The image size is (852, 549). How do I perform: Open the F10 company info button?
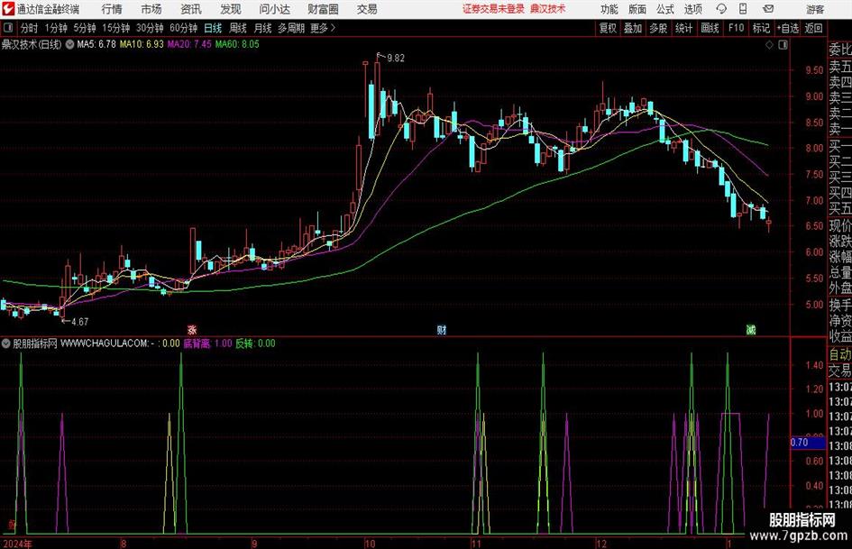tap(736, 28)
